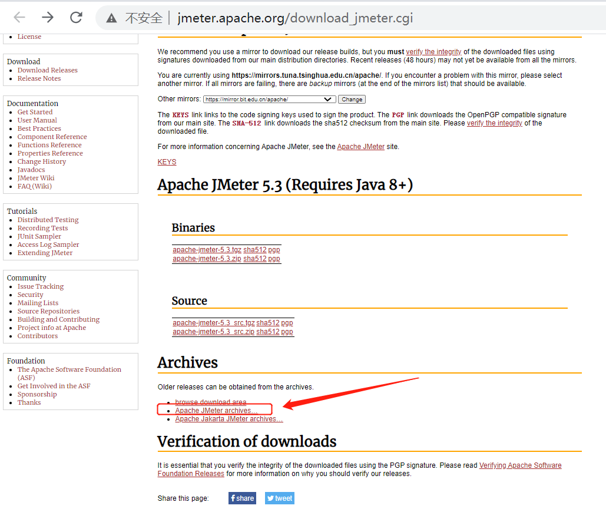The height and width of the screenshot is (512, 606).
Task: Click the not-secure warning triangle icon
Action: pyautogui.click(x=112, y=18)
